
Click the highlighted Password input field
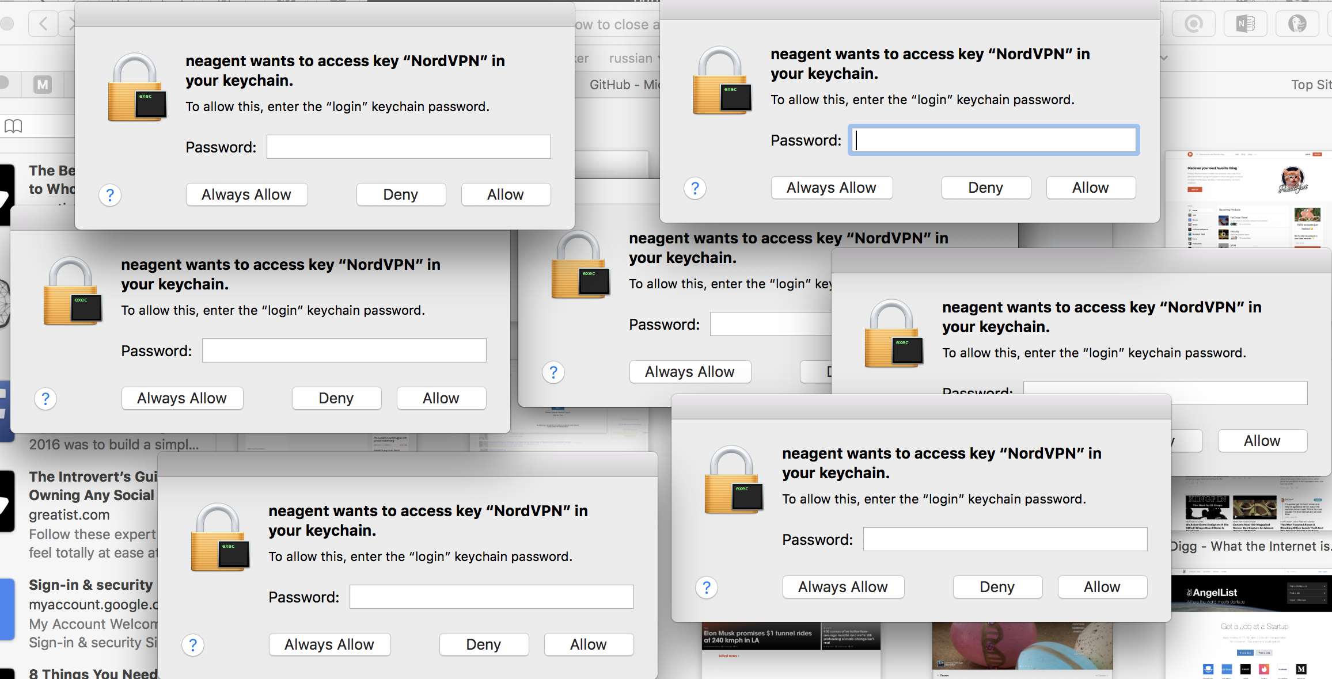[x=993, y=140]
